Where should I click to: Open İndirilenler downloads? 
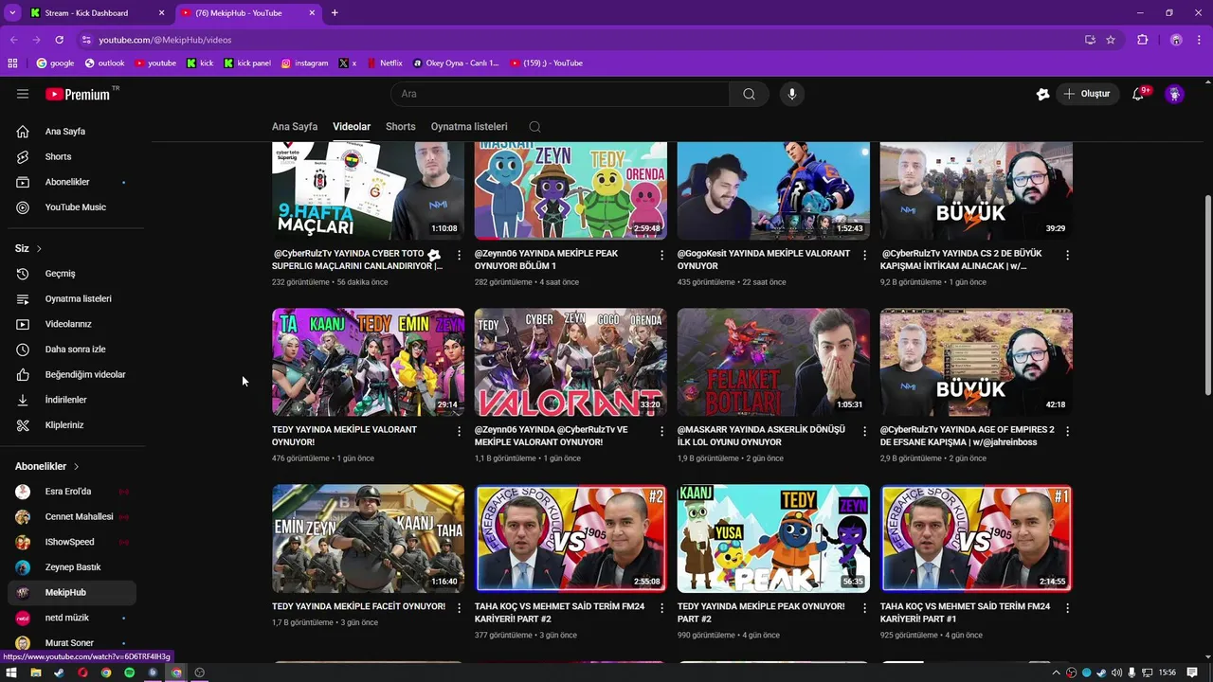click(72, 400)
